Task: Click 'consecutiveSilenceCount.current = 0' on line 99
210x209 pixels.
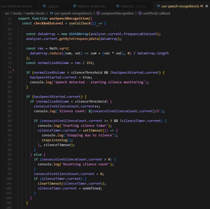Action: click(68, 174)
